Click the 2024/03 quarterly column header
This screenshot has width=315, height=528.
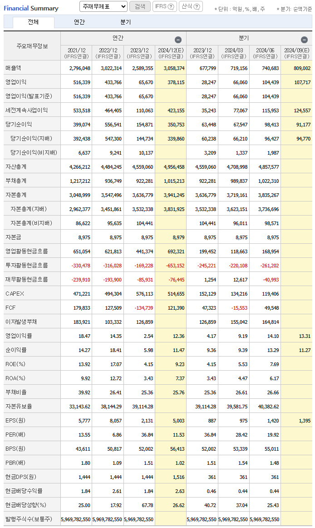(x=234, y=53)
